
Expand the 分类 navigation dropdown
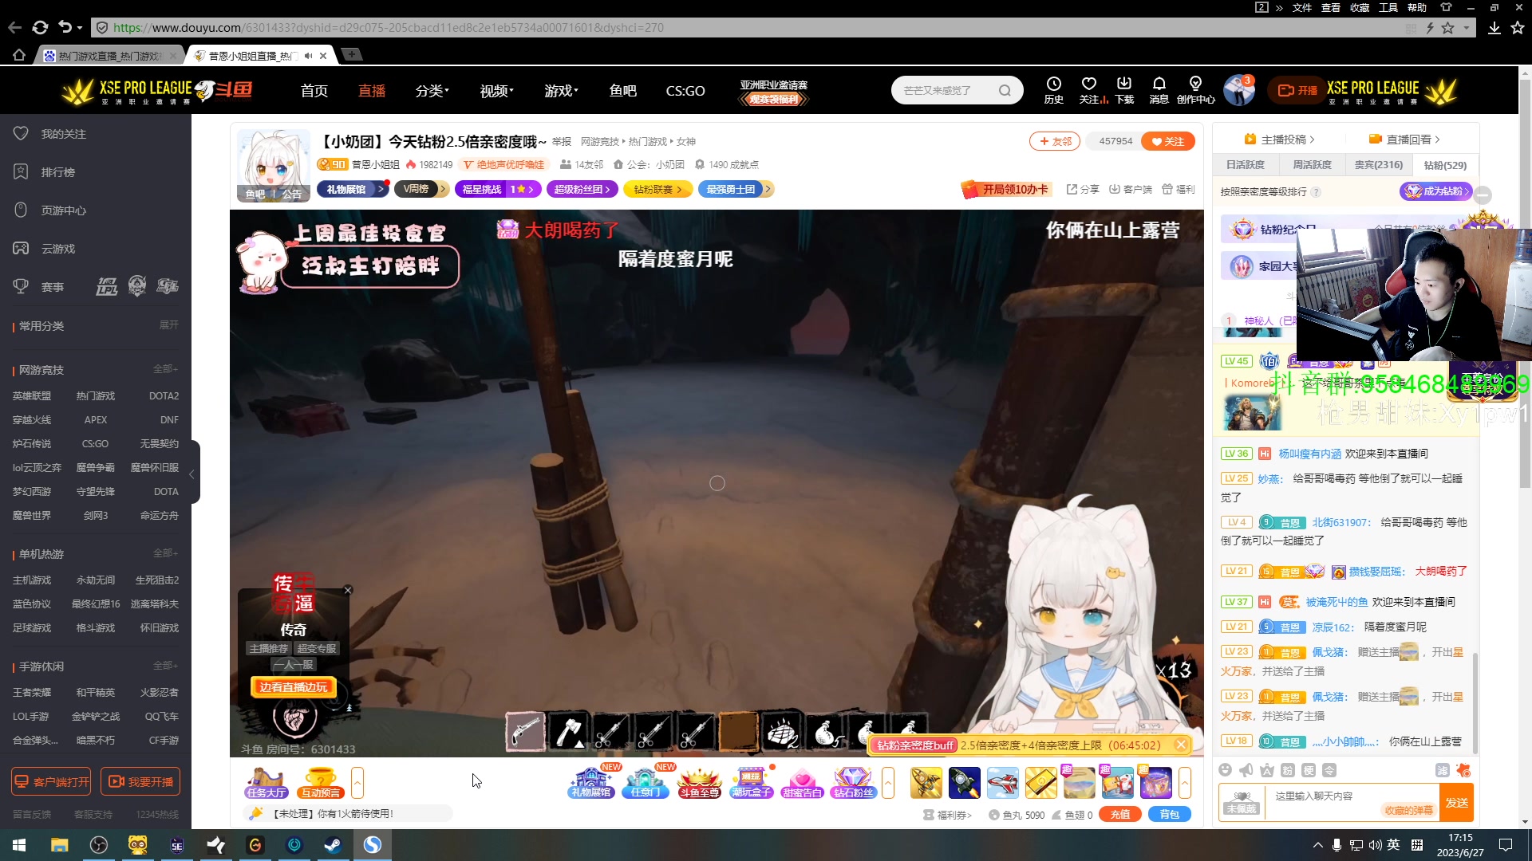(x=432, y=91)
